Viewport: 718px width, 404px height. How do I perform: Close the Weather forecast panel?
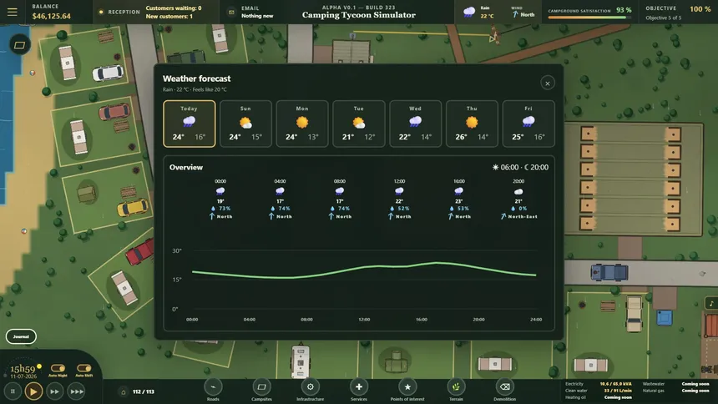click(547, 83)
